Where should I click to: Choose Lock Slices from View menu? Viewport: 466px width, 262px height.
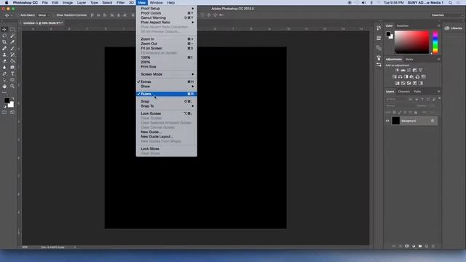click(x=167, y=148)
